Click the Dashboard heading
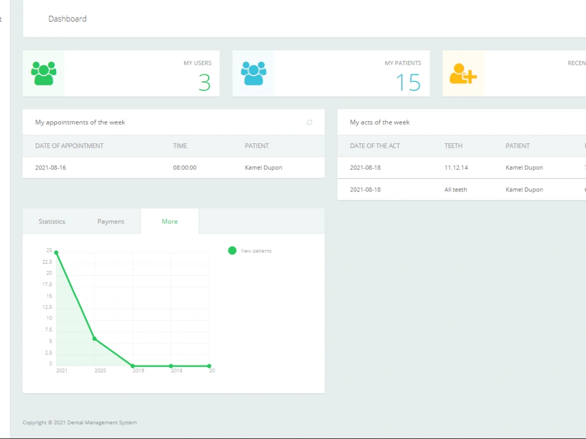The image size is (586, 439). 67,19
